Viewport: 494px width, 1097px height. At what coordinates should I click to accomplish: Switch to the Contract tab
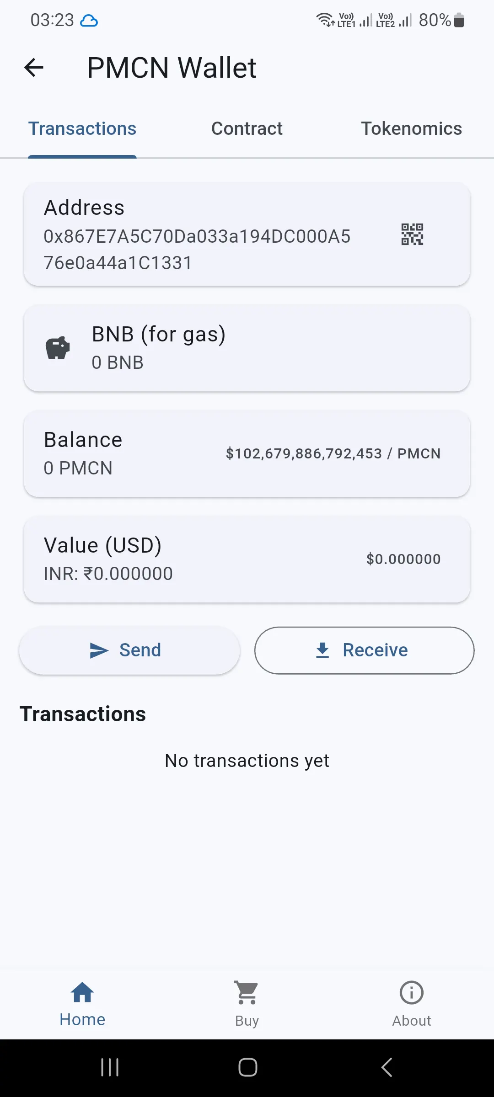[247, 128]
